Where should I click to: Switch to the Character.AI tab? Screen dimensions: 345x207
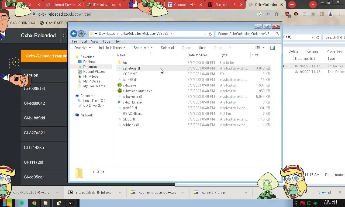click(x=185, y=5)
